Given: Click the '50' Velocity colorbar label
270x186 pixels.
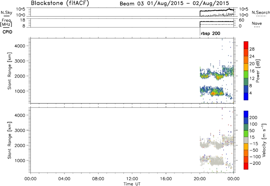Looking at the screenshot, I should coord(252,131).
